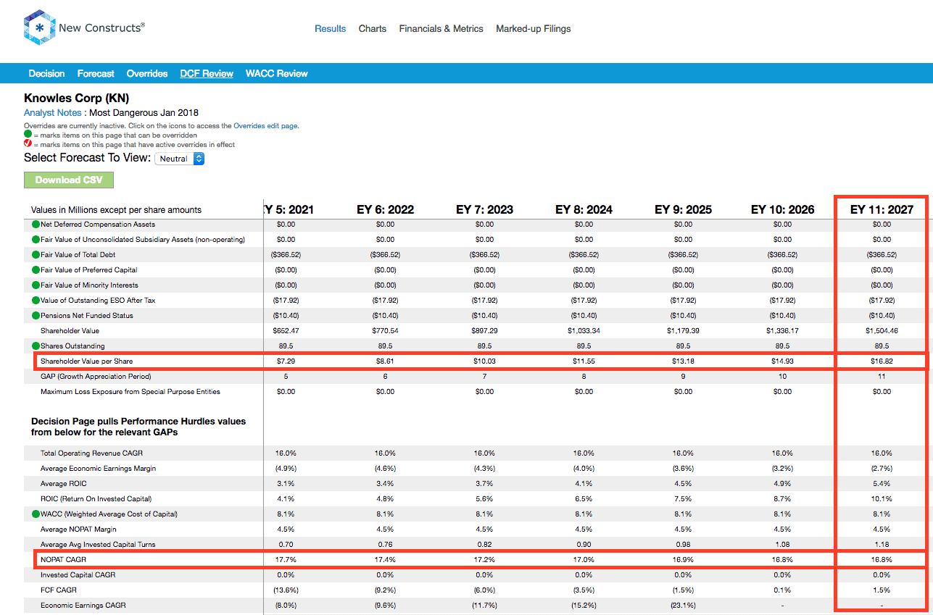The width and height of the screenshot is (933, 615).
Task: Click the EY 9: 2025 column header
Action: [x=683, y=210]
